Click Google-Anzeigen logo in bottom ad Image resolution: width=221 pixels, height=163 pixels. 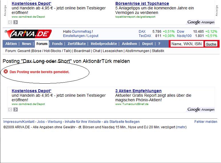[x=201, y=110]
